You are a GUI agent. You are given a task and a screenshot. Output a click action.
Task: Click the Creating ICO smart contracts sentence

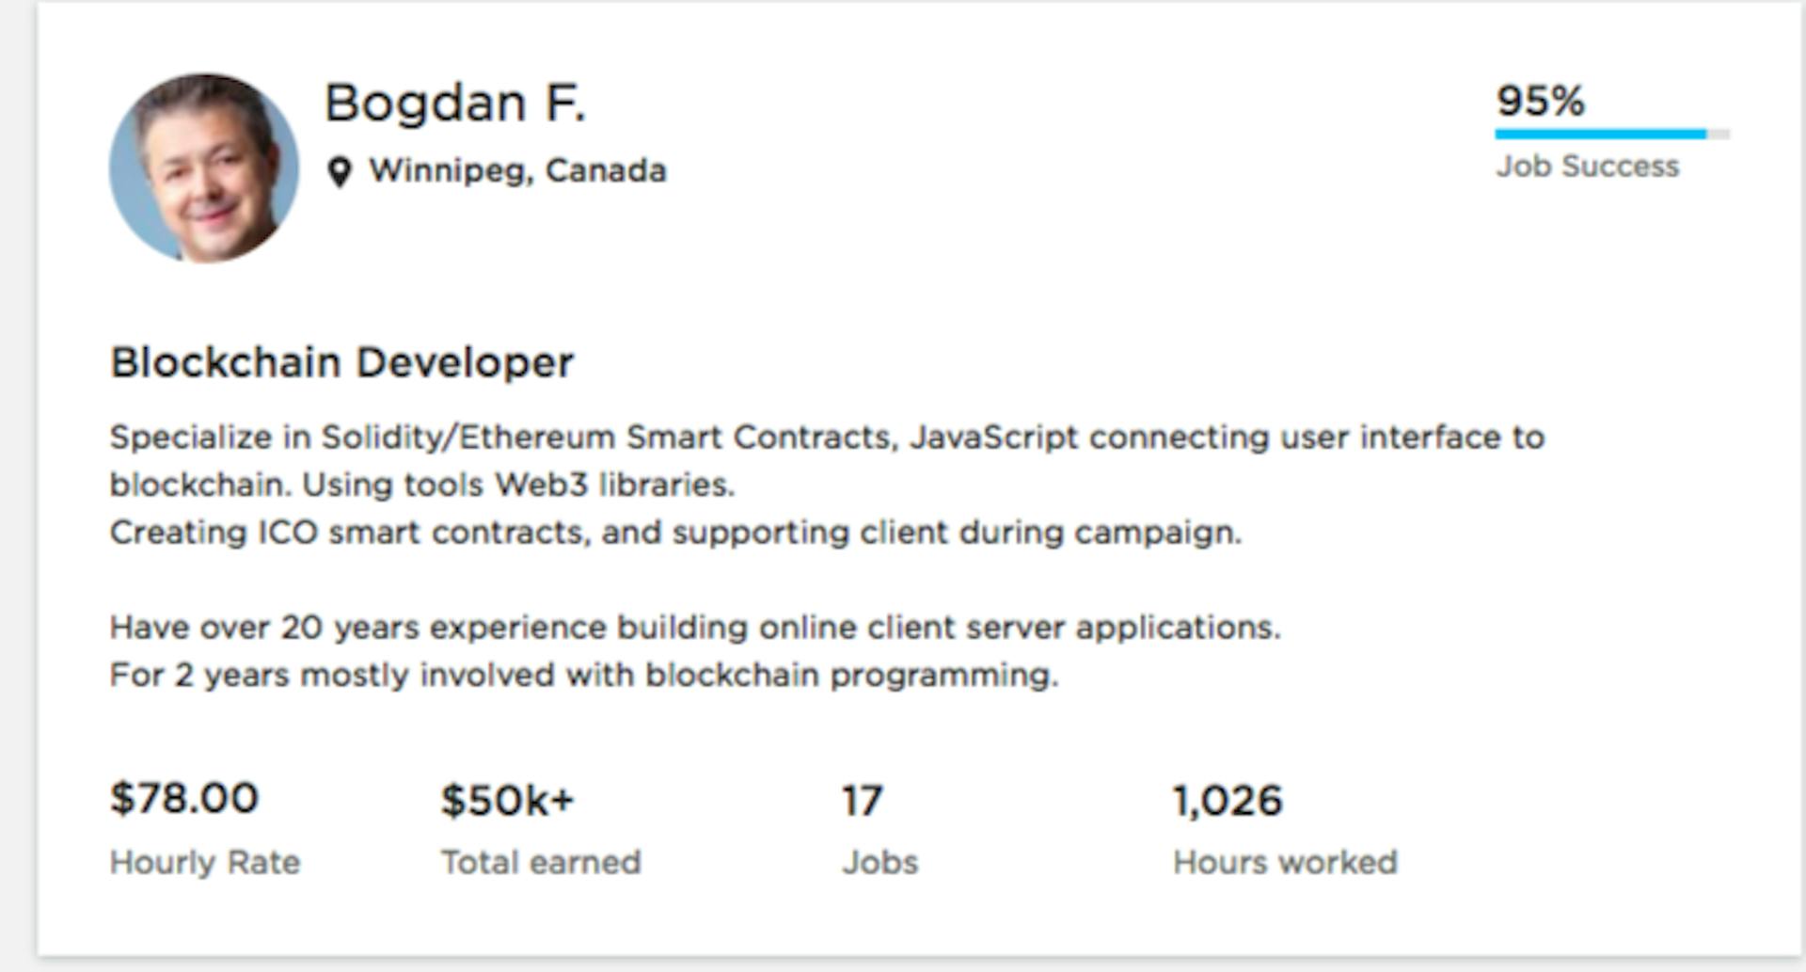[675, 533]
